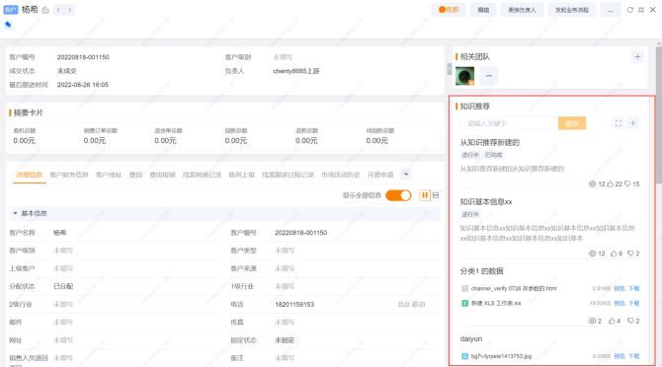
Task: Open the 客户地址 tab
Action: (109, 175)
